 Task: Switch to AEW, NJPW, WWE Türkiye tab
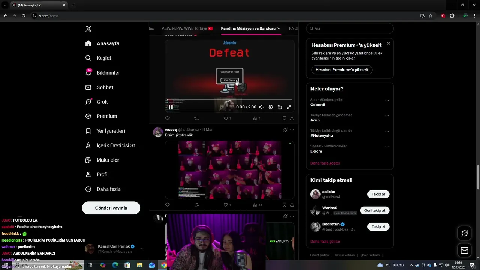tap(187, 28)
